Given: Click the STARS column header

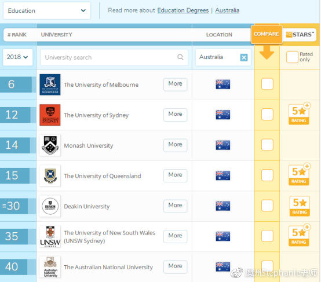Looking at the screenshot, I should click(x=300, y=35).
